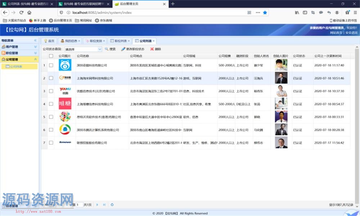Open the 公司状态查询 dropdown
The image size is (360, 216).
83,49
